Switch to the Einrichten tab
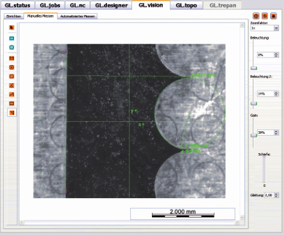Image resolution: width=284 pixels, height=235 pixels. pyautogui.click(x=14, y=16)
